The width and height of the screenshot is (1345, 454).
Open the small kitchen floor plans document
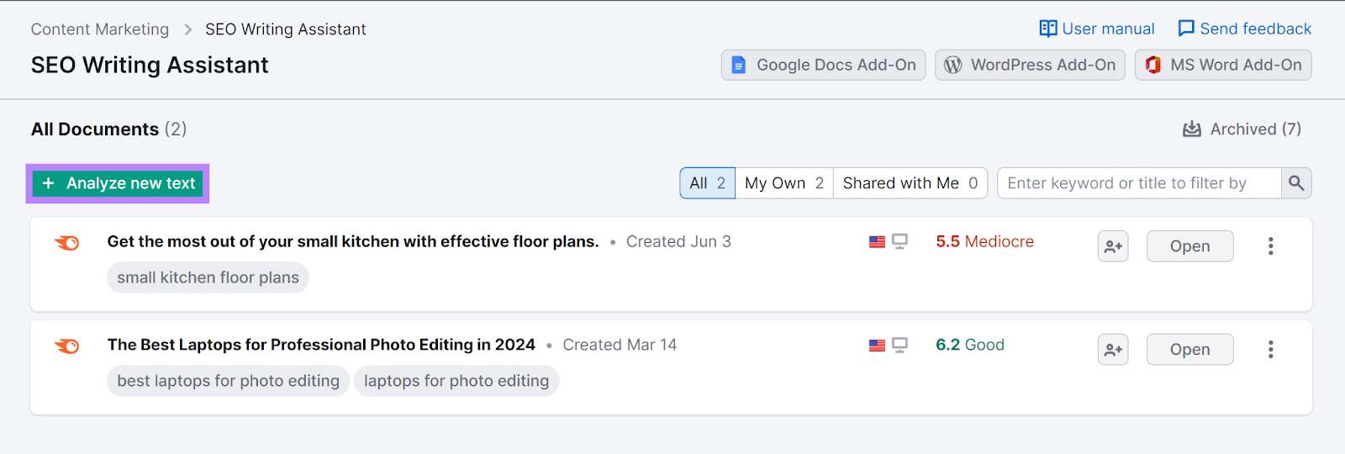tap(1189, 246)
